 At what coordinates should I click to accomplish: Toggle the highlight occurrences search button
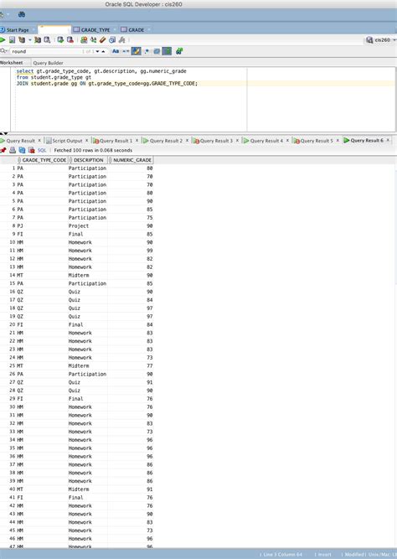coord(136,51)
